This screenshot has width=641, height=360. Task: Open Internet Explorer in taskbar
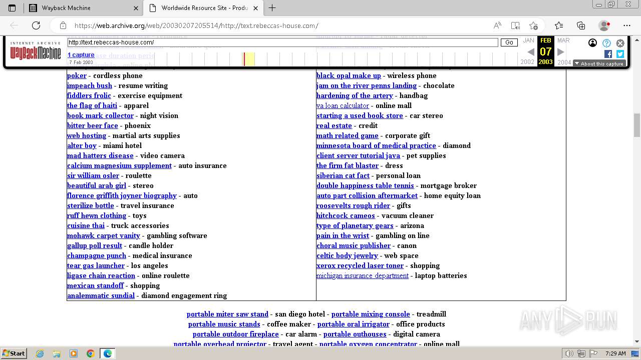click(x=40, y=353)
